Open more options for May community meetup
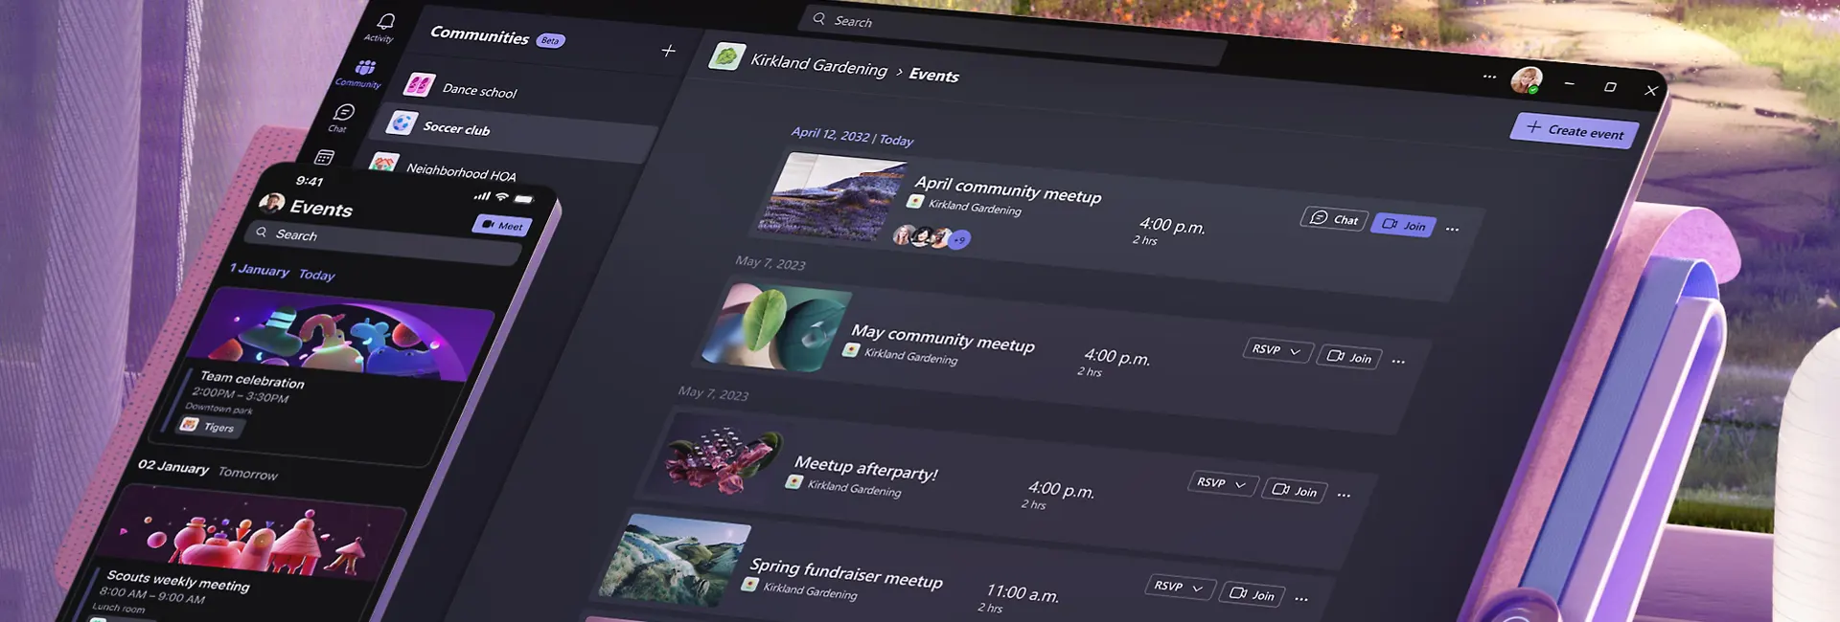 point(1398,362)
